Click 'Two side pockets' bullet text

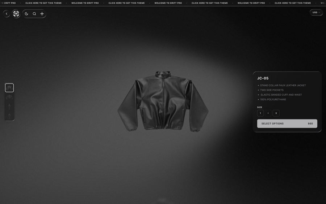pos(272,90)
